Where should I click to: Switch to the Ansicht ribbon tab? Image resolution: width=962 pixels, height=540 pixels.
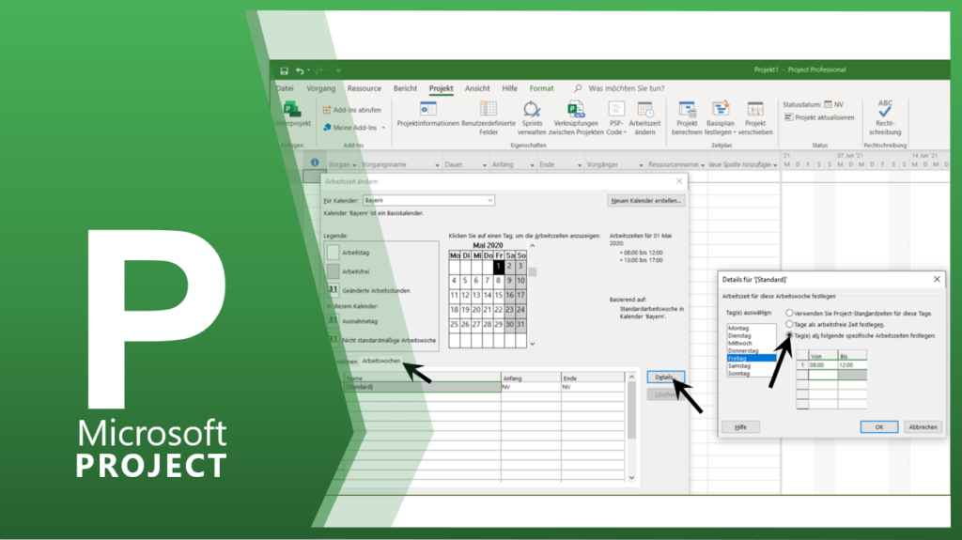click(x=477, y=88)
